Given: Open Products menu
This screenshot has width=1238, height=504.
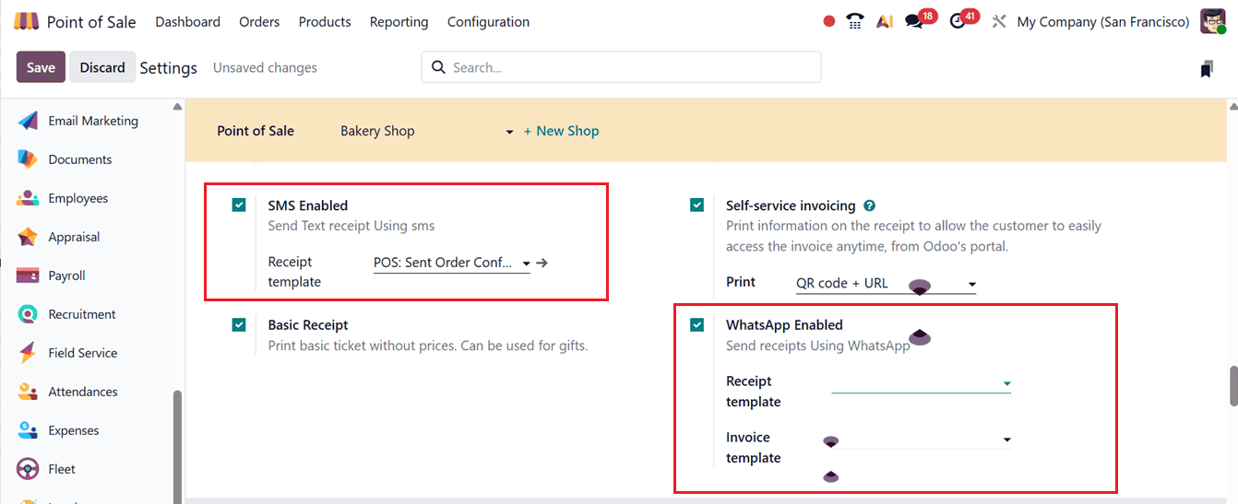Looking at the screenshot, I should (x=325, y=21).
